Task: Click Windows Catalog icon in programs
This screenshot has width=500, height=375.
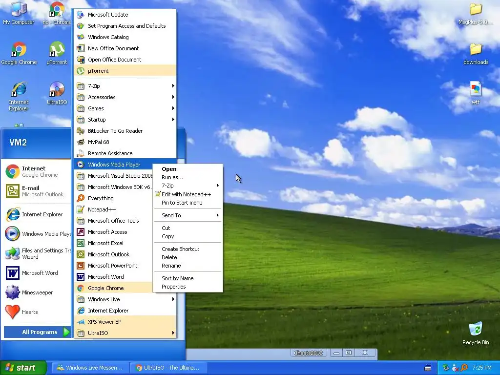Action: (x=81, y=37)
